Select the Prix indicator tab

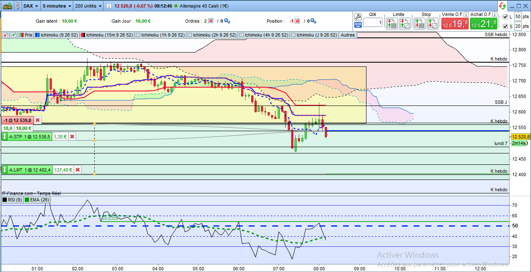26,35
